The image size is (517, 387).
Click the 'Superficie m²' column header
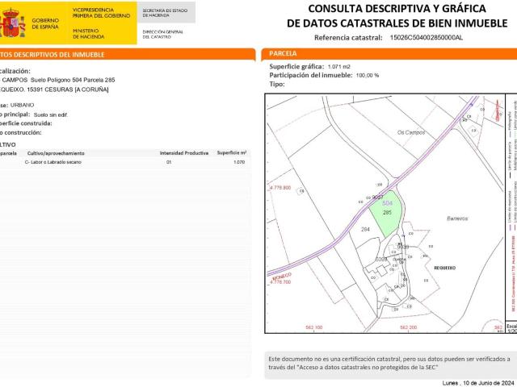point(232,152)
